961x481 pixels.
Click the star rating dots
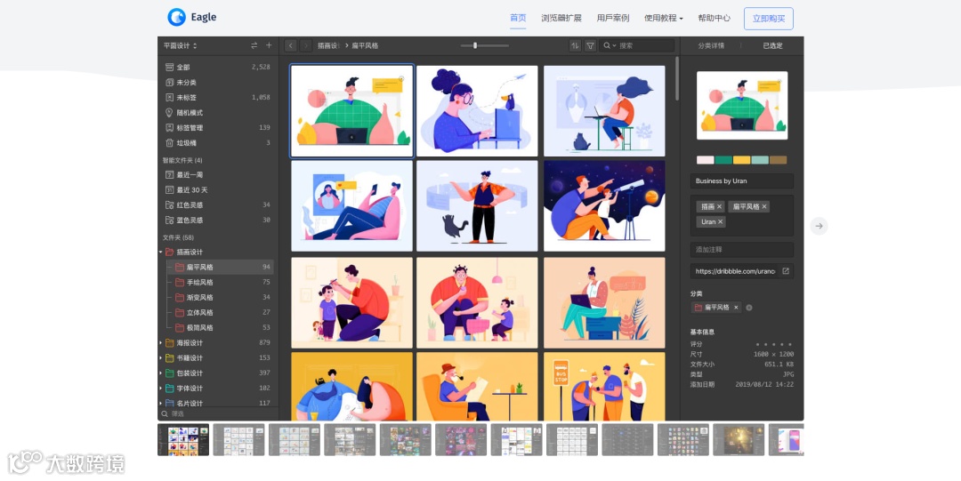click(773, 344)
